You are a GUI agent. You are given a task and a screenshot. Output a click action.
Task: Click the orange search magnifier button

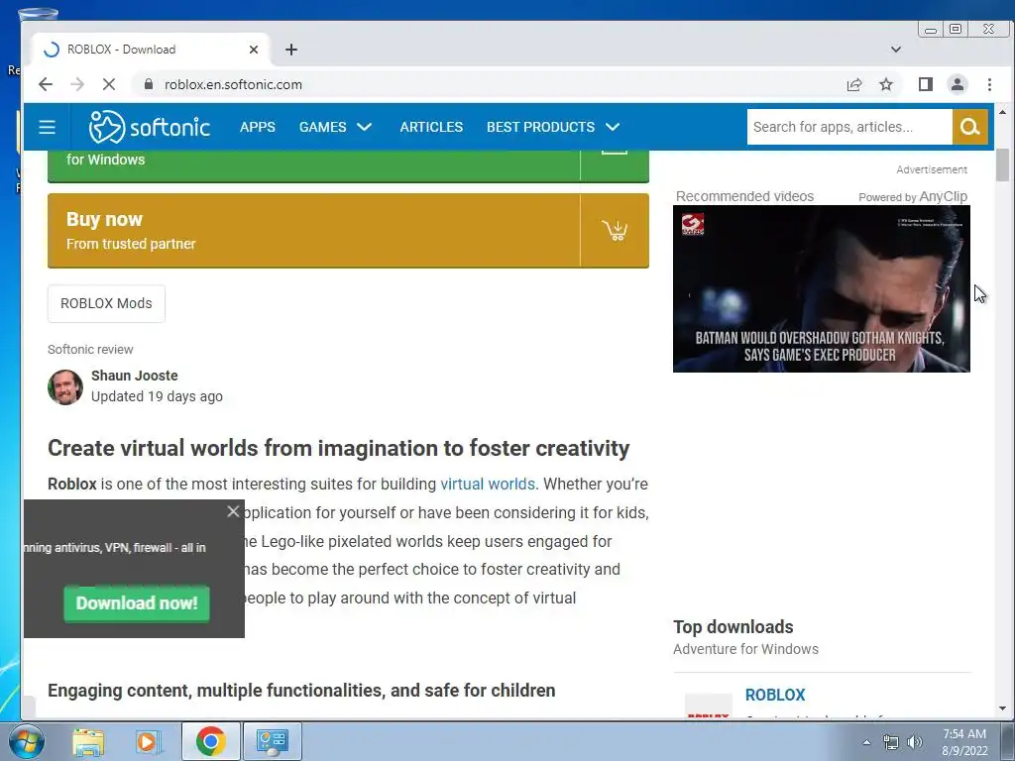(969, 127)
